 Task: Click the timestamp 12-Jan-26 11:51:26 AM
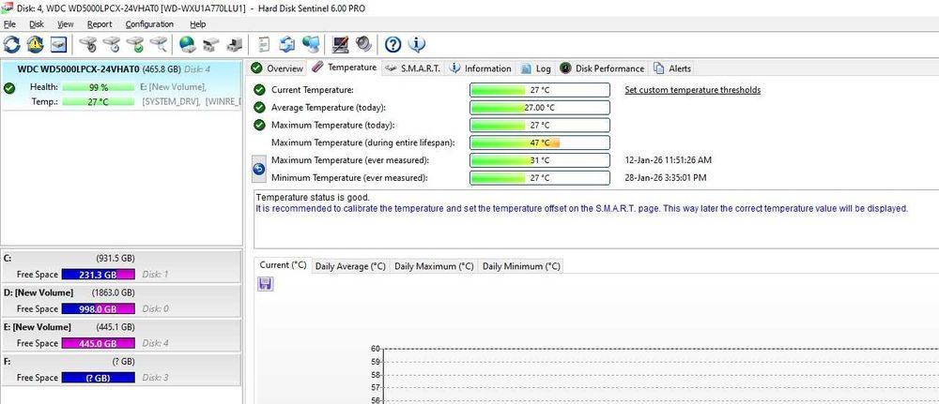click(x=668, y=160)
